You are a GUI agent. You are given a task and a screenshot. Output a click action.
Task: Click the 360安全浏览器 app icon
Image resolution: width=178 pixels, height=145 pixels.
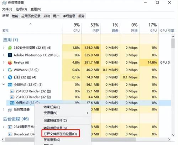(10, 48)
